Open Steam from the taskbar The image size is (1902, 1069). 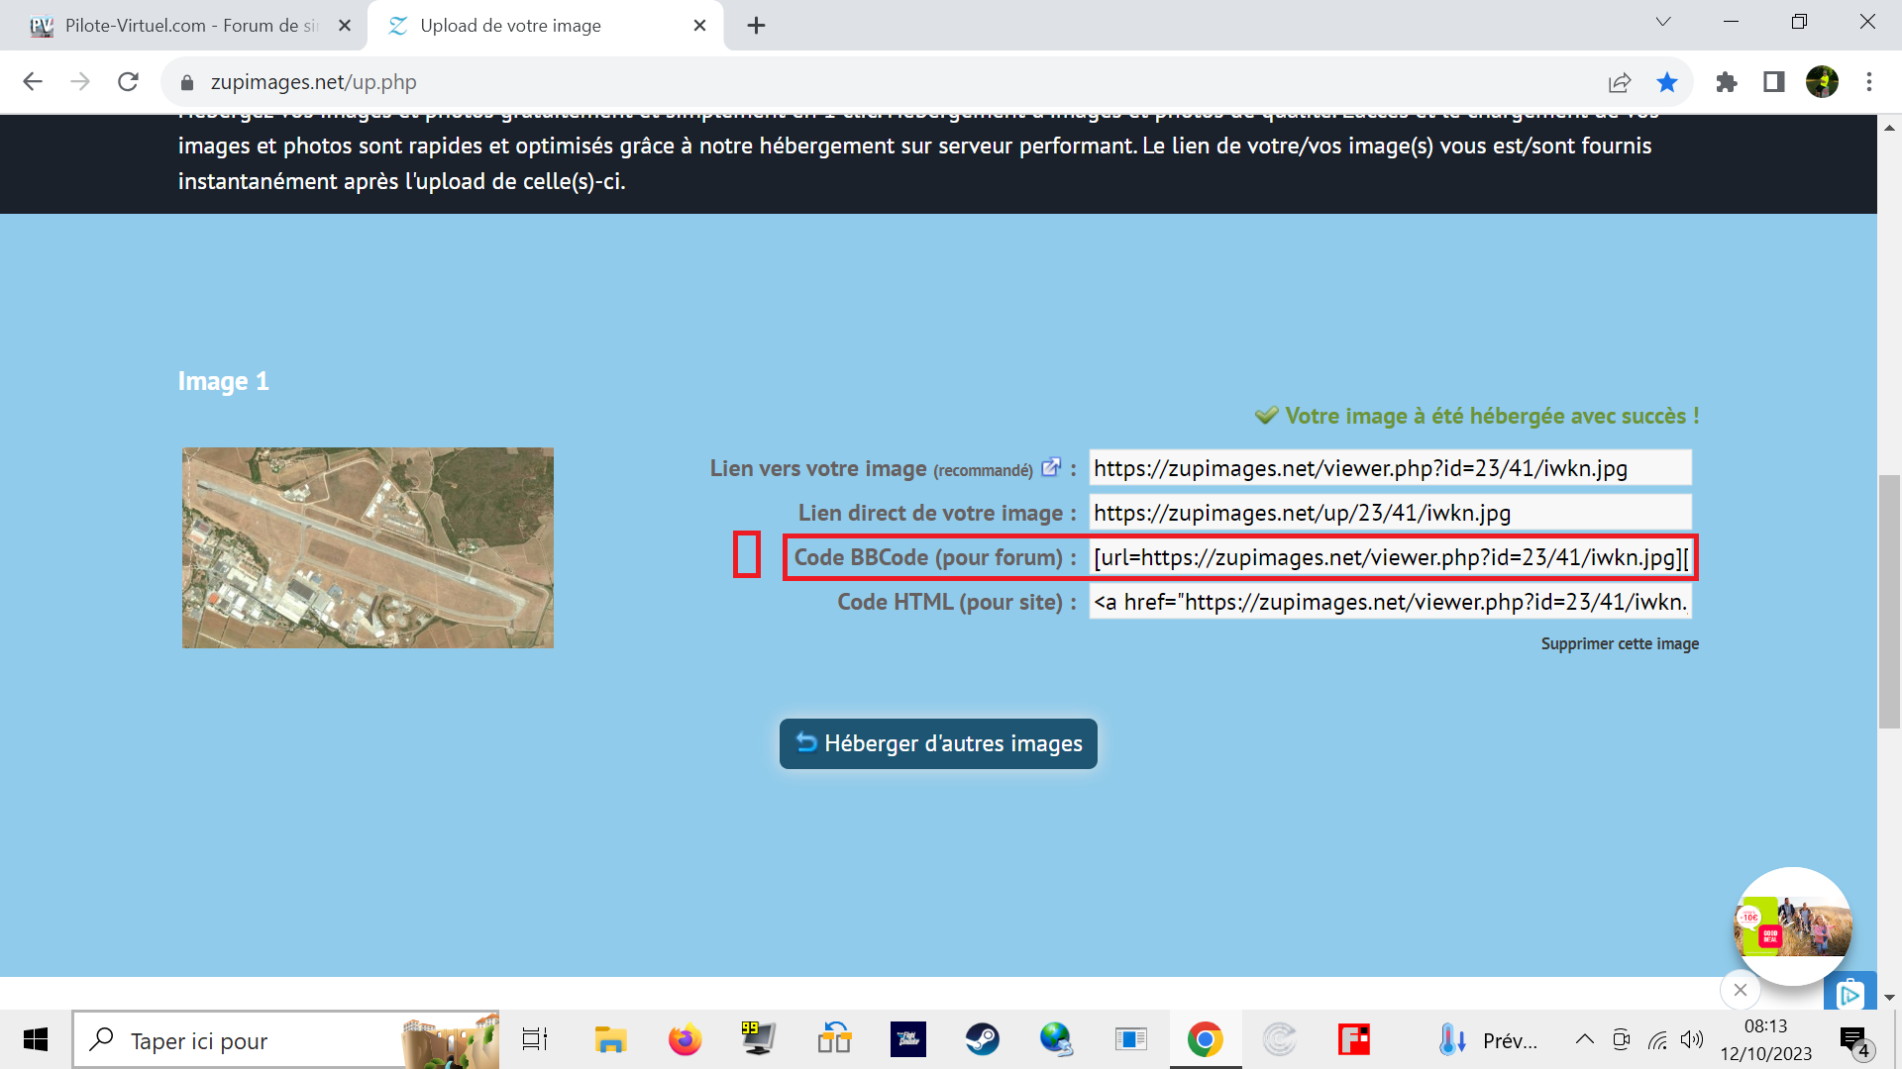point(982,1039)
